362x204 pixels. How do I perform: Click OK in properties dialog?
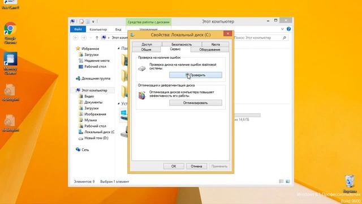pyautogui.click(x=174, y=166)
